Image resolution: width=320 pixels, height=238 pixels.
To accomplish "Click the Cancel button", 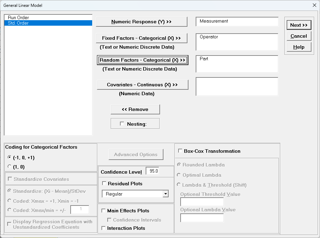I will point(299,36).
